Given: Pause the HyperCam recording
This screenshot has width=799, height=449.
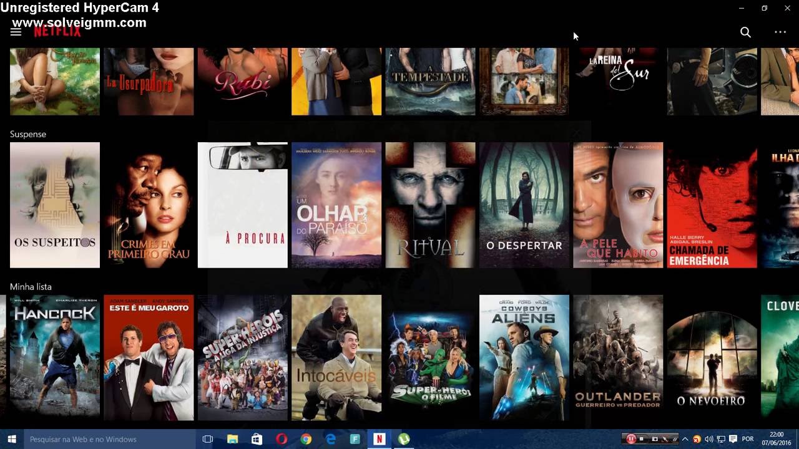Looking at the screenshot, I should tap(631, 439).
